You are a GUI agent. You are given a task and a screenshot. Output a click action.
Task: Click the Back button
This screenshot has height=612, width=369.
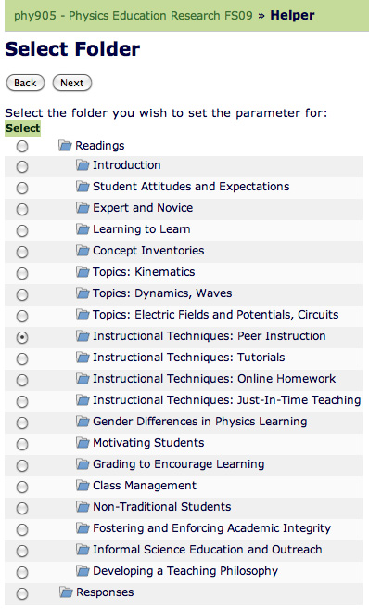25,83
